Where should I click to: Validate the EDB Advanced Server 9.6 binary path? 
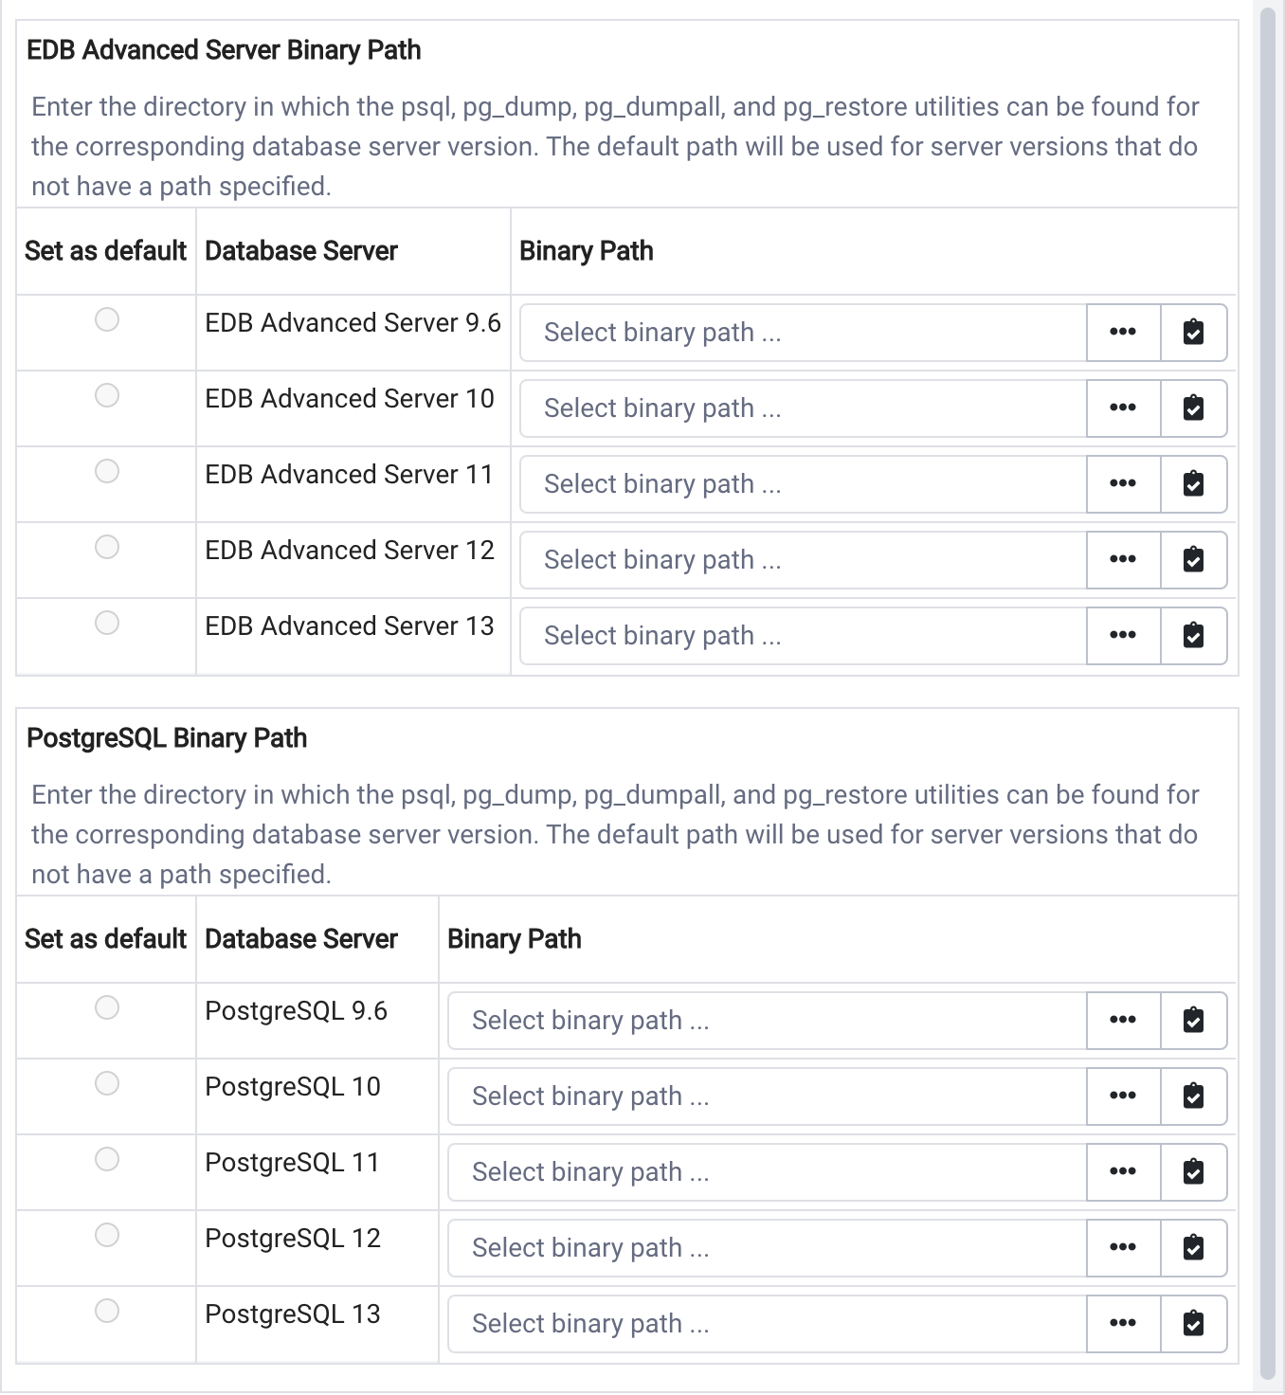[x=1193, y=333]
